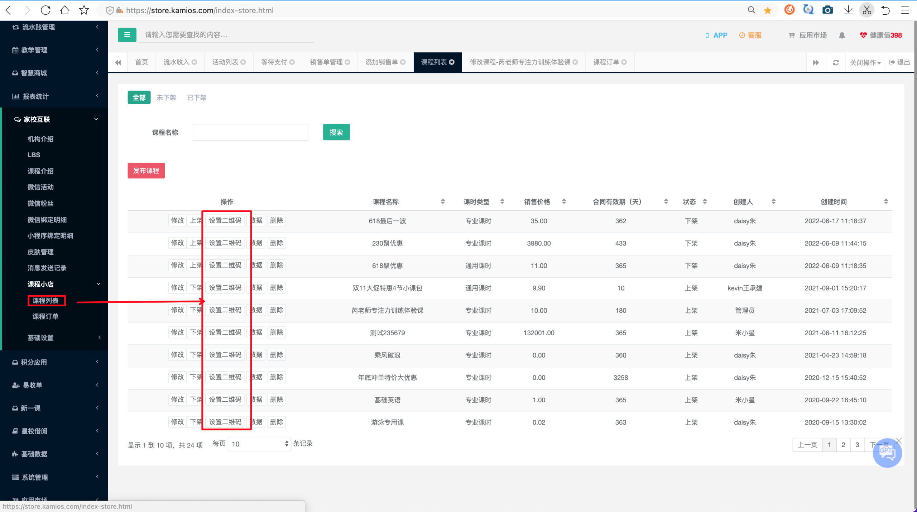This screenshot has width=917, height=512.
Task: Sort table by 销售价格 column arrows
Action: [x=564, y=201]
